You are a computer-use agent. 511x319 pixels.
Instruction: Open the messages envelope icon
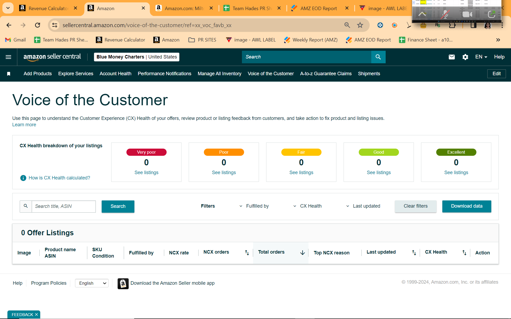(452, 57)
